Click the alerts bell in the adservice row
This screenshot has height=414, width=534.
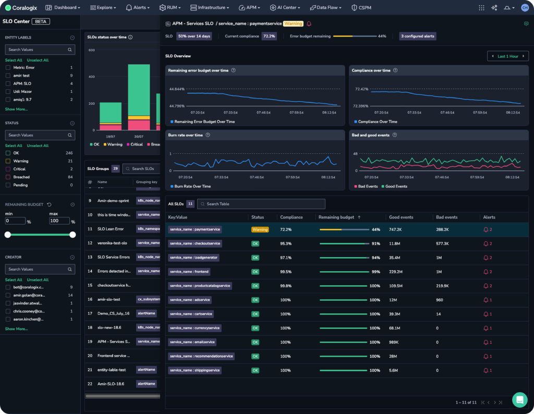[486, 300]
